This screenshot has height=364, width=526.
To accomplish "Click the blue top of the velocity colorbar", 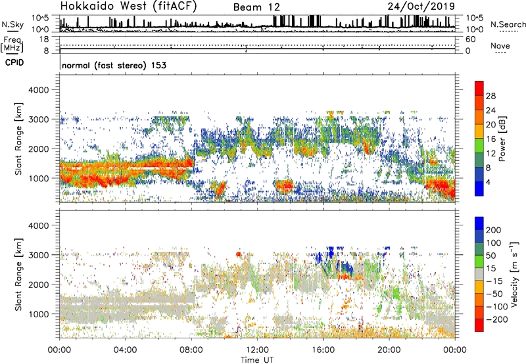I will (479, 223).
